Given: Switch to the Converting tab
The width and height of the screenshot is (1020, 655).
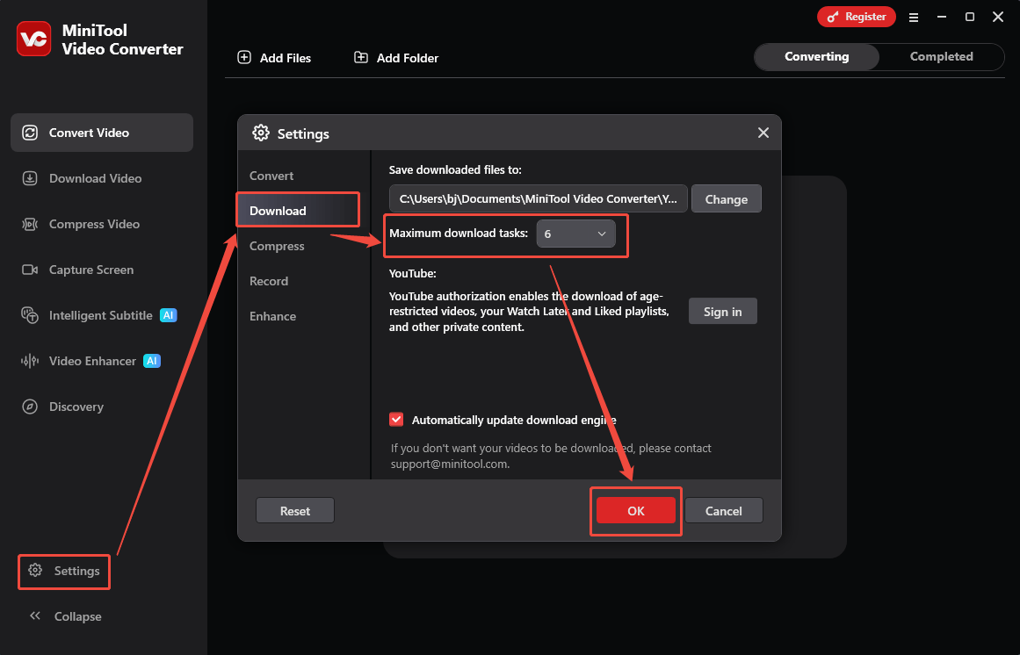Looking at the screenshot, I should (816, 56).
